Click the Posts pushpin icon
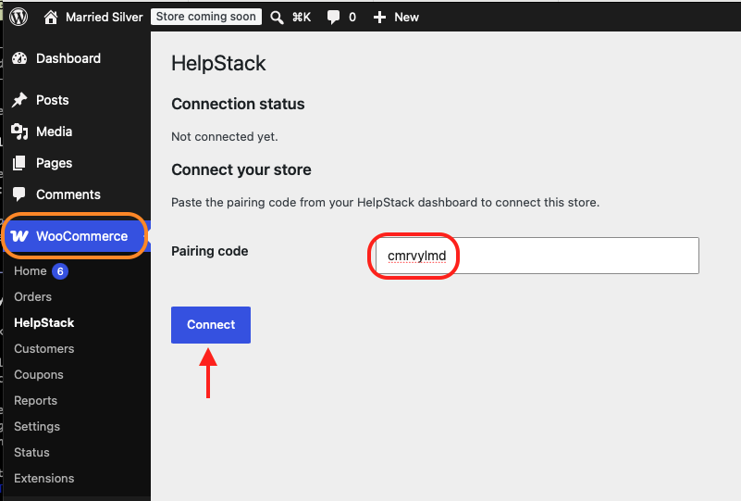741x501 pixels. (x=19, y=100)
